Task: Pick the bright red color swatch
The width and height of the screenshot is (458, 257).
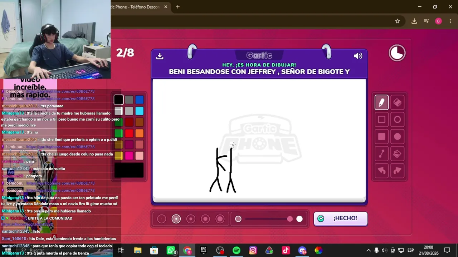Action: pyautogui.click(x=129, y=133)
